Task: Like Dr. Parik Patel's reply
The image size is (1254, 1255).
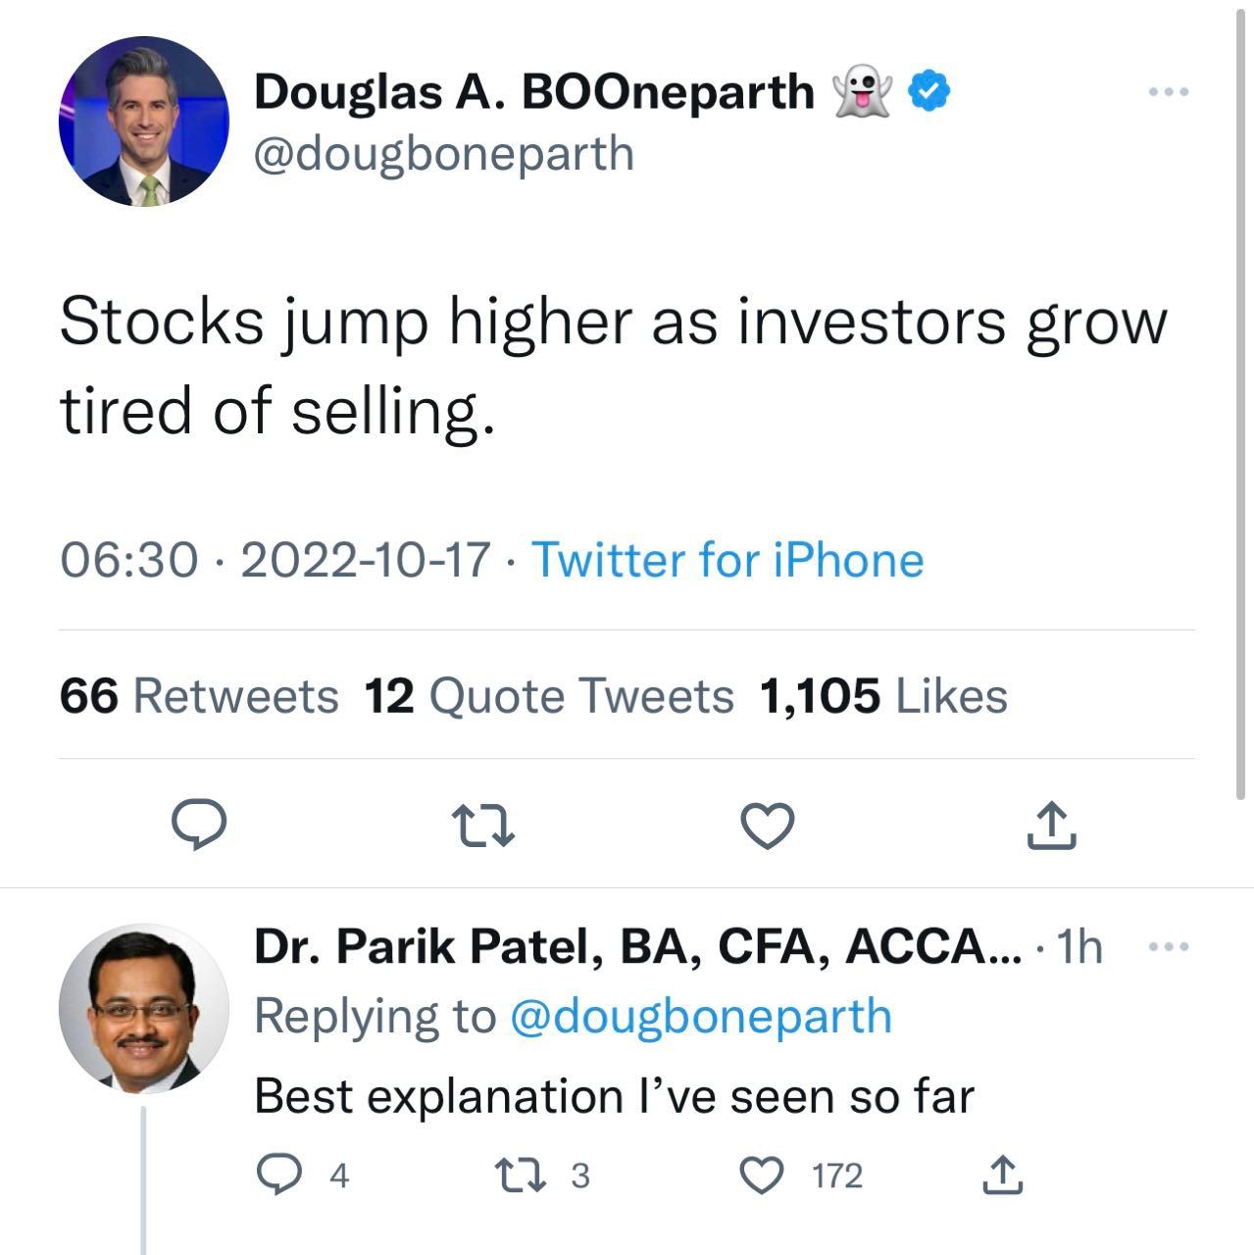Action: (762, 1175)
